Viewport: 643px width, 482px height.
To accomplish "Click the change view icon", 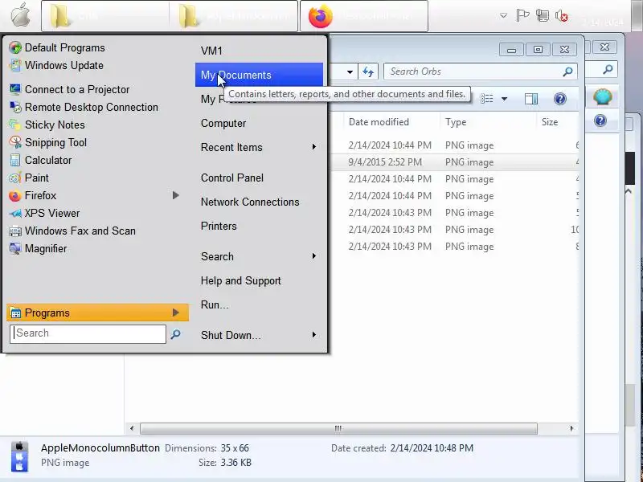I will [x=487, y=99].
